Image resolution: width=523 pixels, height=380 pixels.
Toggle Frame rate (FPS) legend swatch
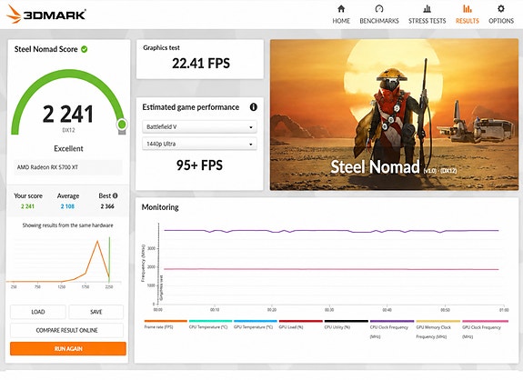pyautogui.click(x=166, y=321)
